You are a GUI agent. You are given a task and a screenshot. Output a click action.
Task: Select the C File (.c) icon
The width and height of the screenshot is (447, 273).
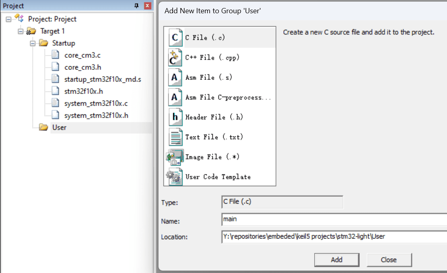(x=175, y=37)
